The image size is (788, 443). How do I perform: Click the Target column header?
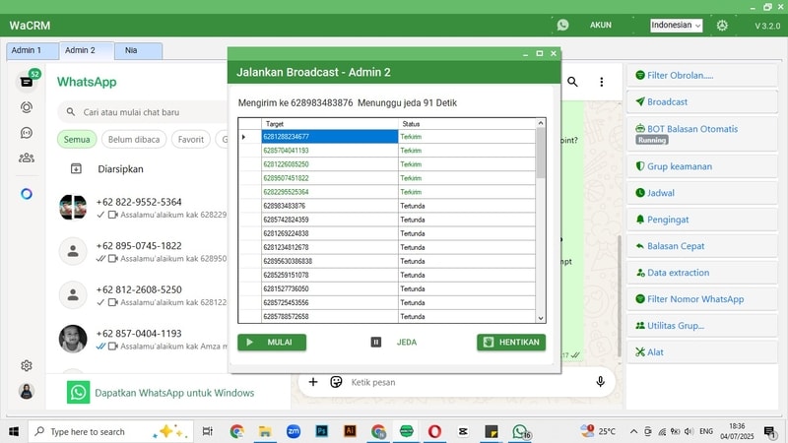330,124
